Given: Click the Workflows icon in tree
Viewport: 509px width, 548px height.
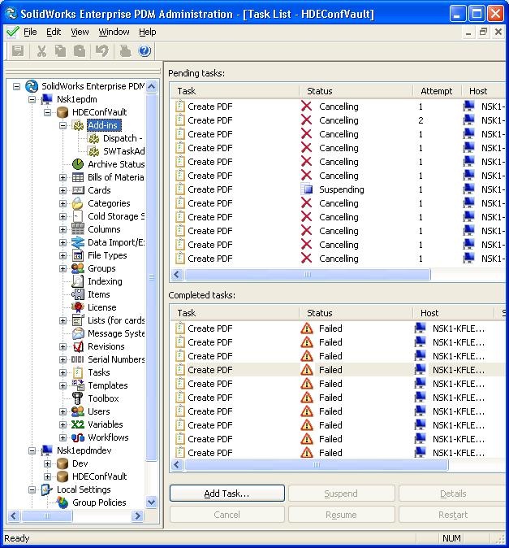Looking at the screenshot, I should [x=78, y=437].
